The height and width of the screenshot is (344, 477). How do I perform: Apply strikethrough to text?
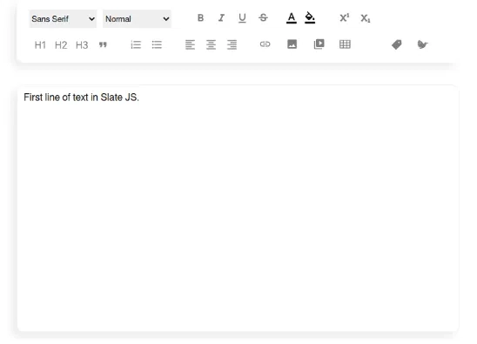coord(263,18)
